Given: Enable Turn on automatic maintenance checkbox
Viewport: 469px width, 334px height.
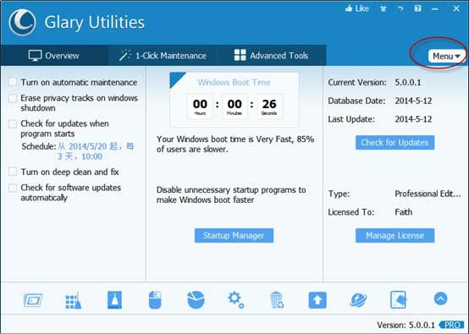Looking at the screenshot, I should click(13, 82).
